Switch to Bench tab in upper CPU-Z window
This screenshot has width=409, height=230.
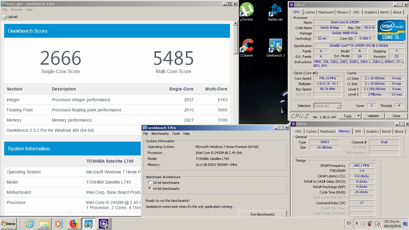[385, 12]
